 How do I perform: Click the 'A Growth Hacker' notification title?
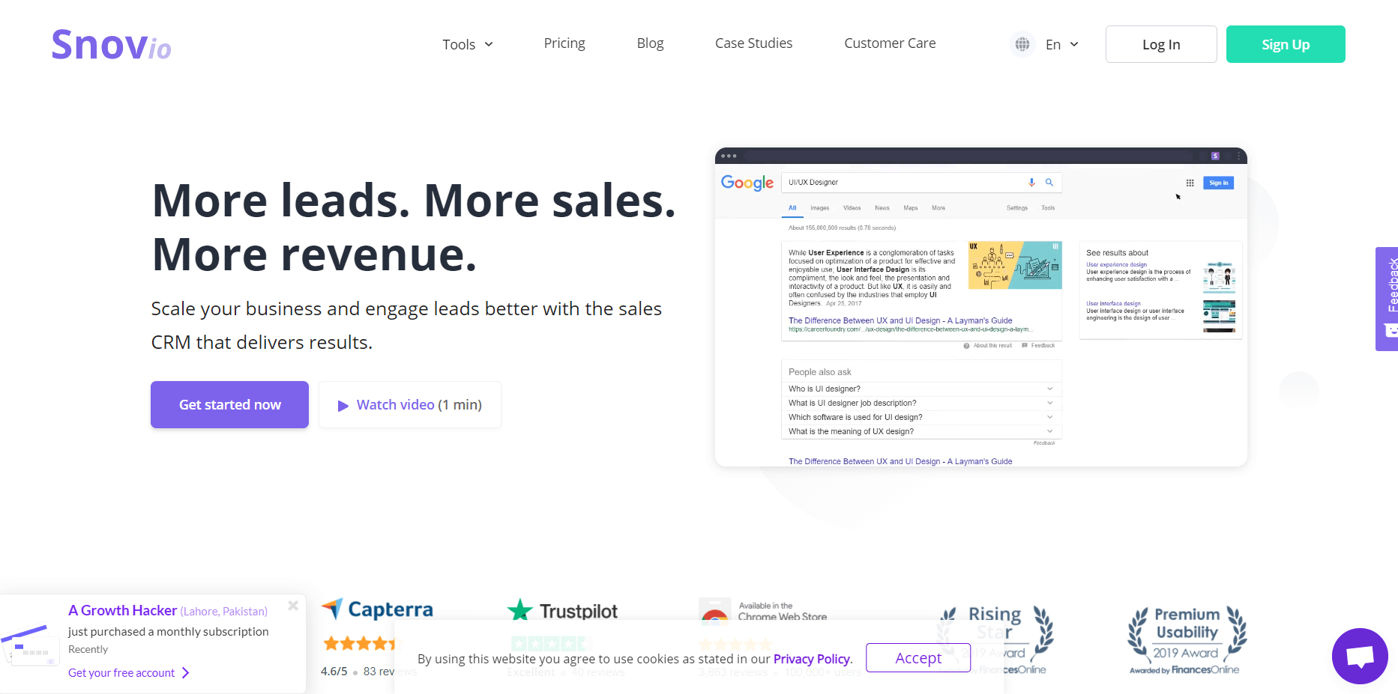(123, 610)
